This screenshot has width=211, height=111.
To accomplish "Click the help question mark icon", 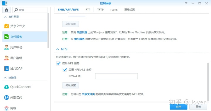I will coord(186,3).
